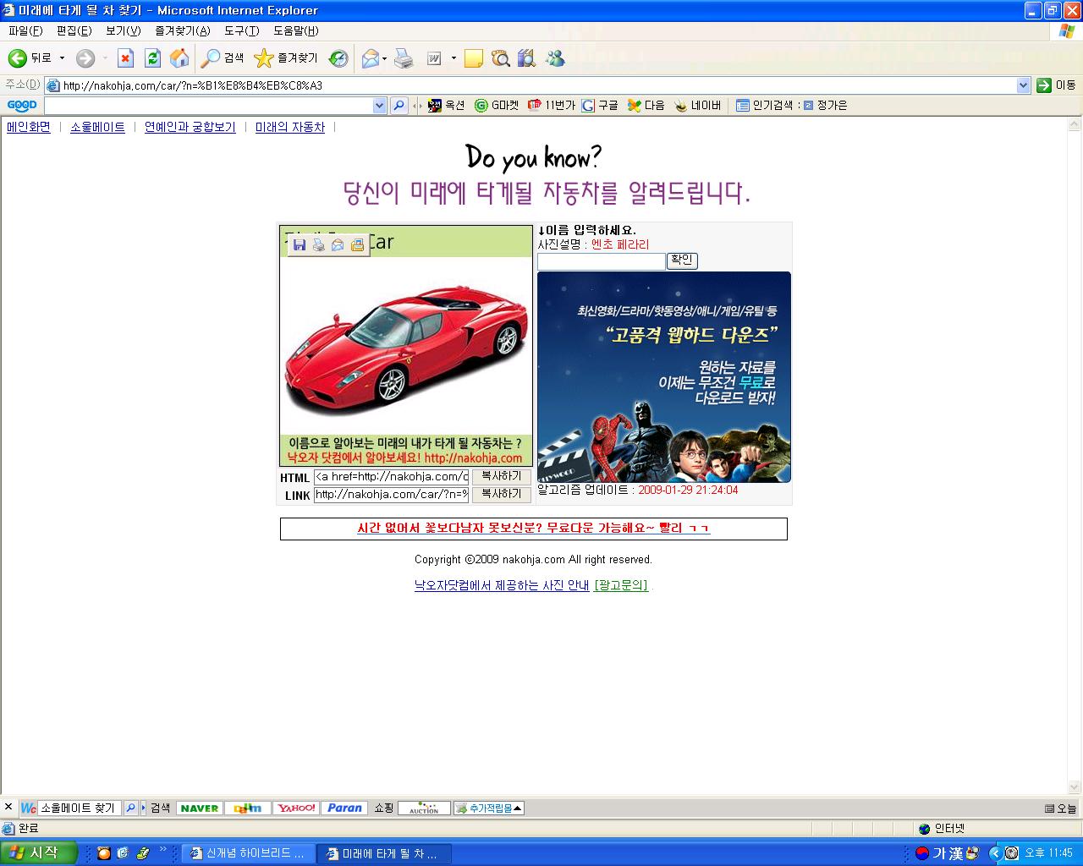
Task: Email image from floating image toolbar
Action: (338, 245)
